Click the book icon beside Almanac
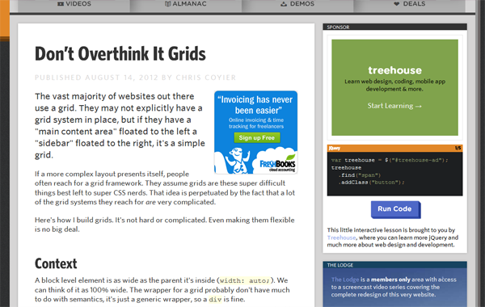Image resolution: width=485 pixels, height=307 pixels. (167, 4)
